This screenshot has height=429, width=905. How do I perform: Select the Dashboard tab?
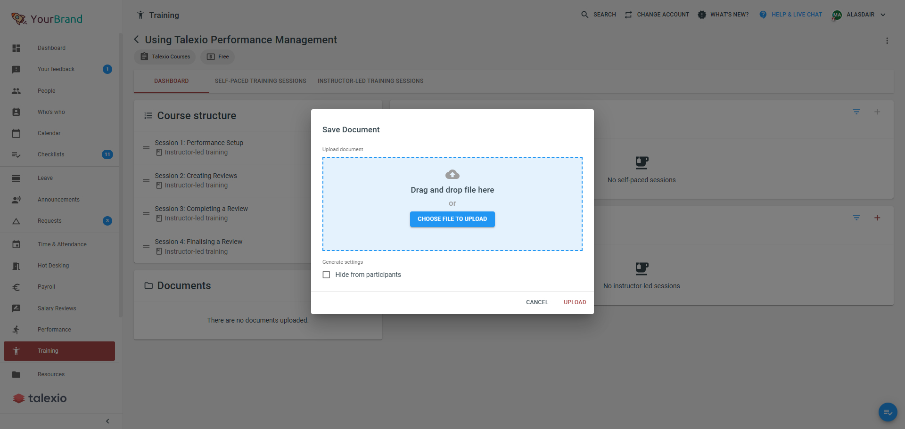tap(172, 81)
